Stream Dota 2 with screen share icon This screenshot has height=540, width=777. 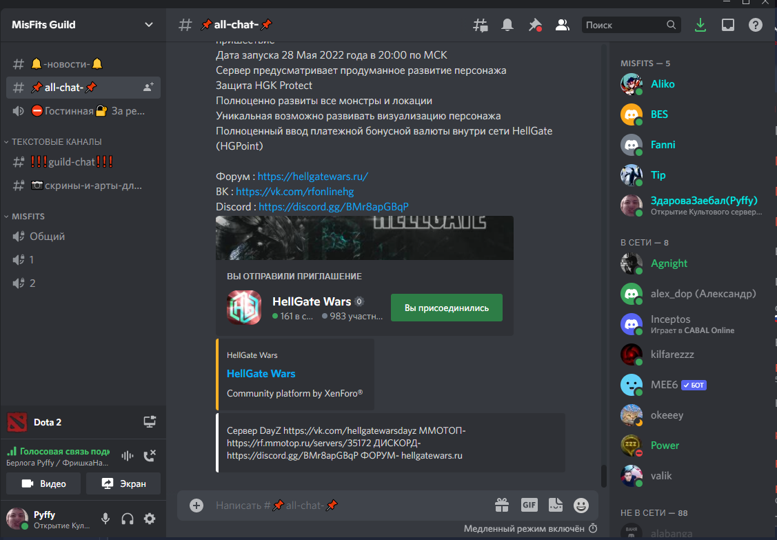[150, 421]
